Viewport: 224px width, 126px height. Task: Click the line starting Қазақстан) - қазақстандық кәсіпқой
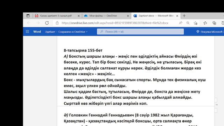pyautogui.click(x=128, y=121)
